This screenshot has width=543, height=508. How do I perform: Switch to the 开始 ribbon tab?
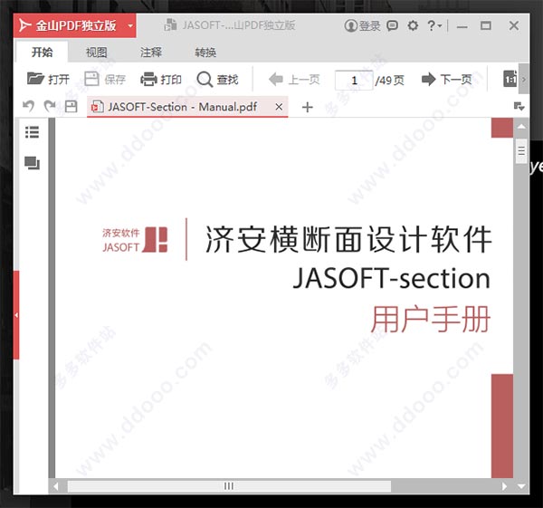42,52
